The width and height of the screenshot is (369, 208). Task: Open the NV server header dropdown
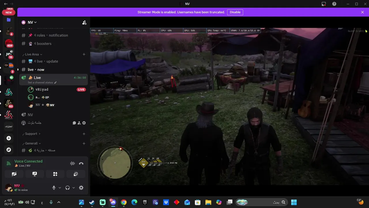32,22
